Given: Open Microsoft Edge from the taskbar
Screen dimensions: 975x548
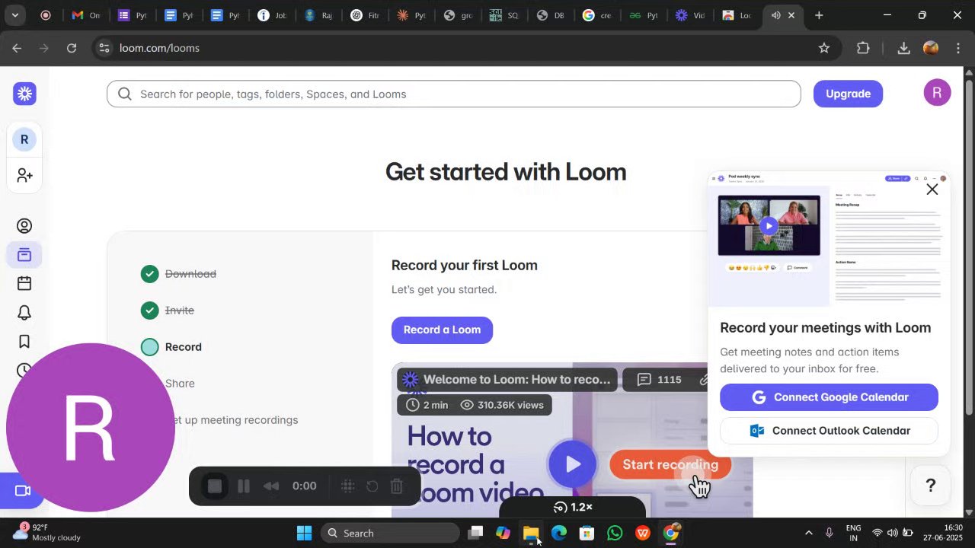Looking at the screenshot, I should click(559, 533).
